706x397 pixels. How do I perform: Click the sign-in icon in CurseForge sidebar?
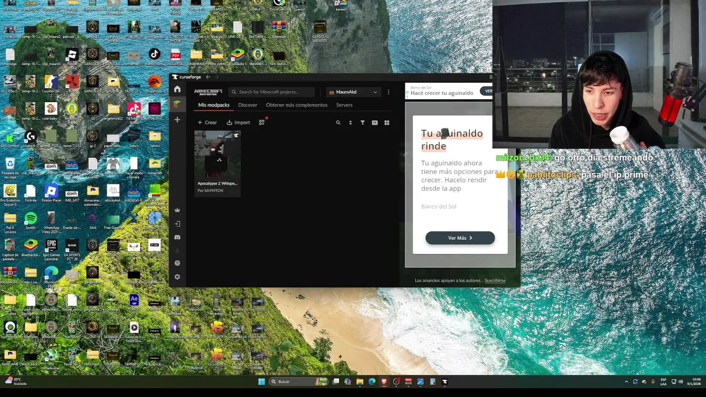click(x=177, y=224)
